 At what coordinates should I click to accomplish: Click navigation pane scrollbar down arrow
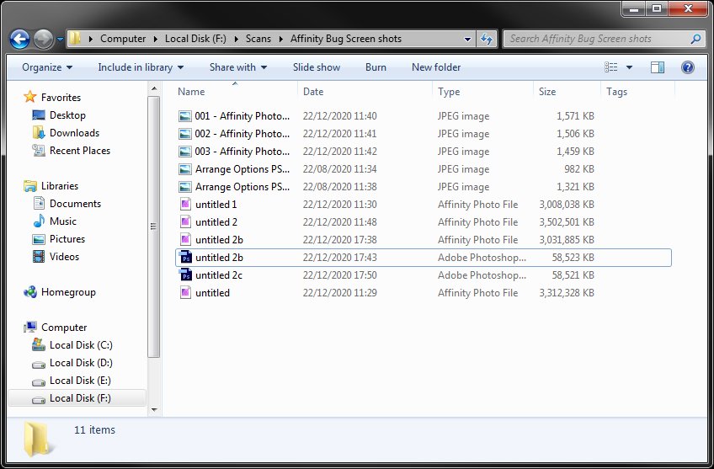tap(154, 410)
